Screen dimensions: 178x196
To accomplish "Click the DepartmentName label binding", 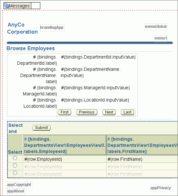I will click(x=39, y=75).
